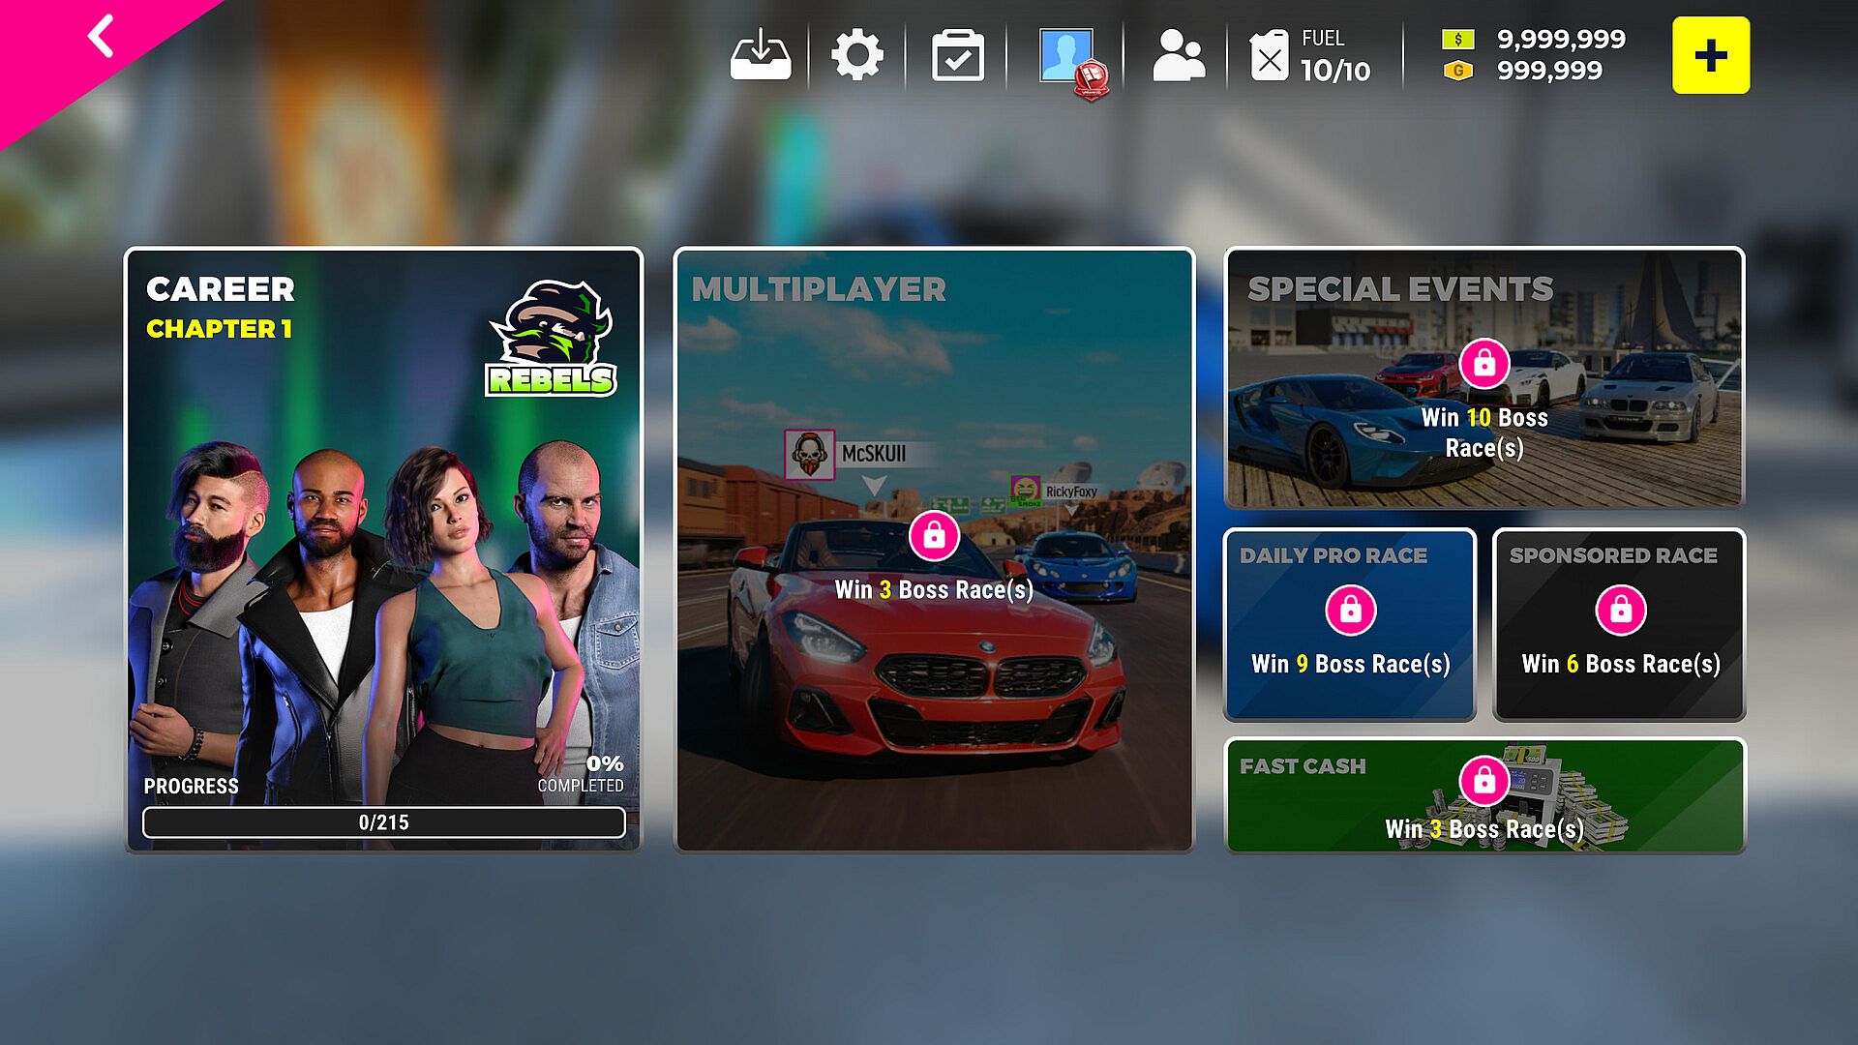
Task: Select the Daily Pro Race tile
Action: [1350, 625]
